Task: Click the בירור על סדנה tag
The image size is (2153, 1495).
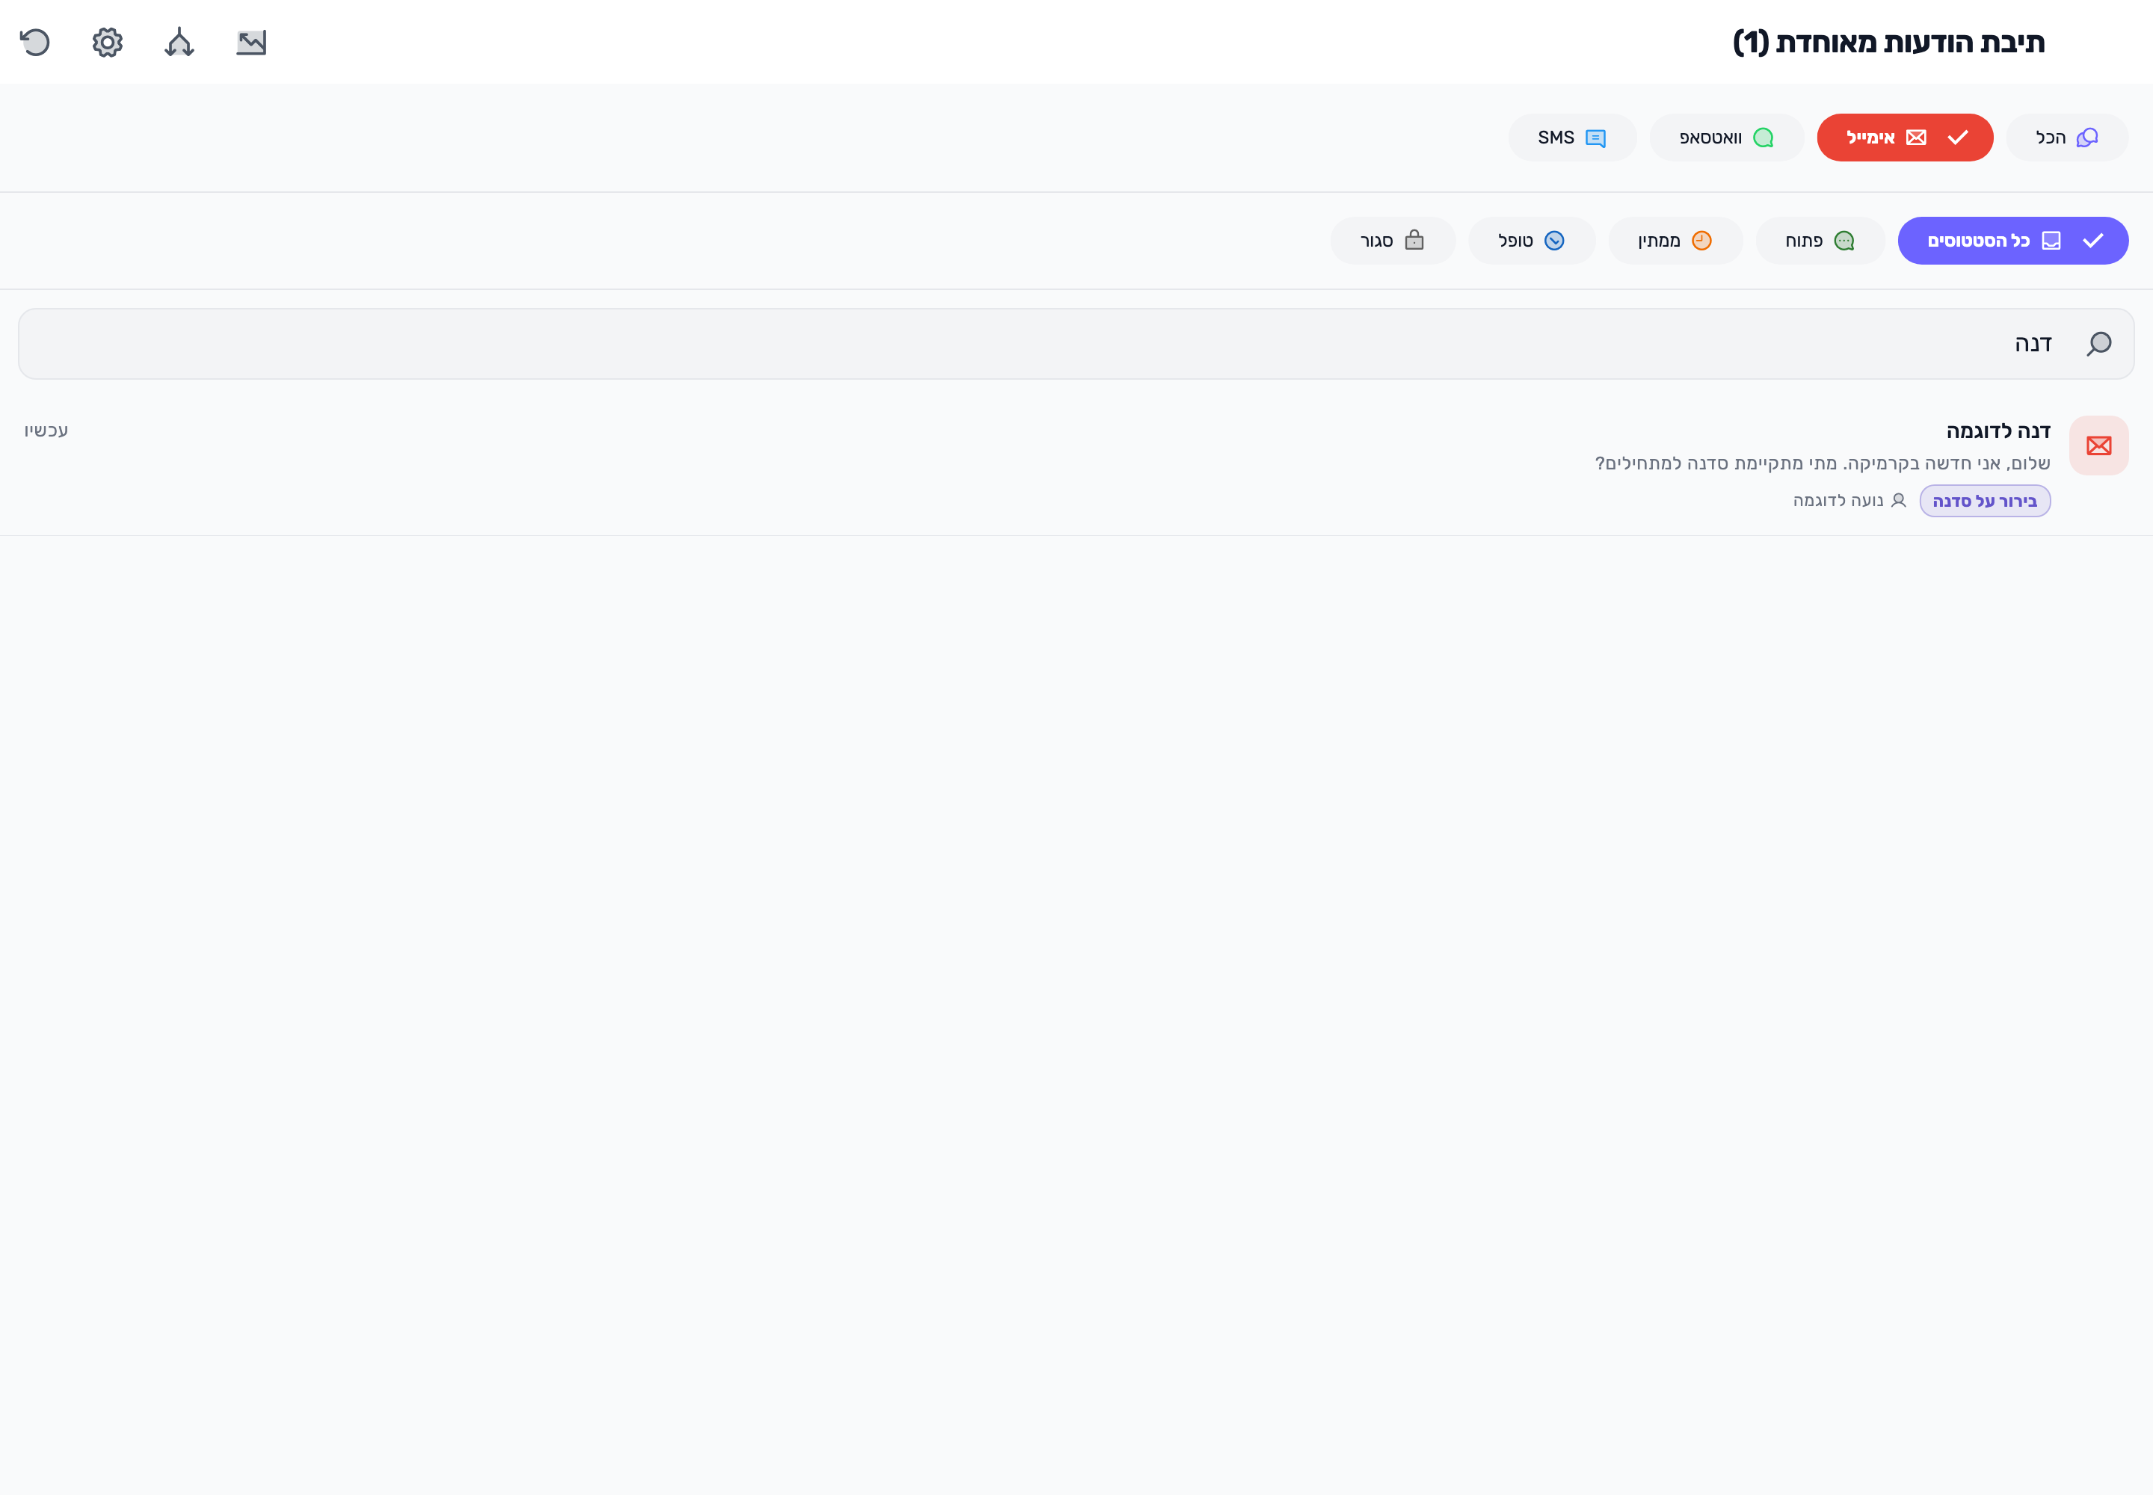Action: pos(1984,501)
